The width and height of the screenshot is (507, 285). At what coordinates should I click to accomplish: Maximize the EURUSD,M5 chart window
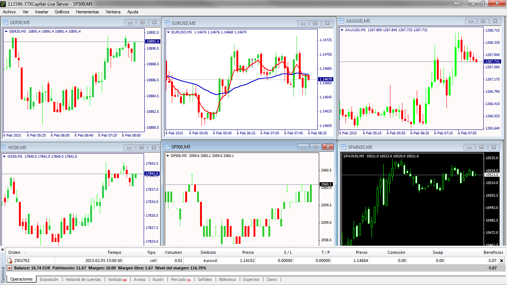pos(315,23)
